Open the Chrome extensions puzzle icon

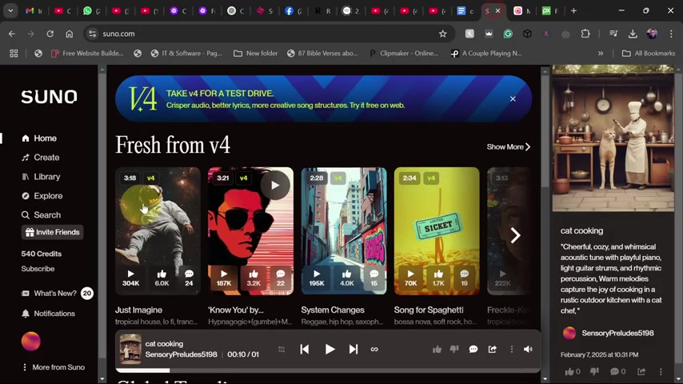pos(585,34)
